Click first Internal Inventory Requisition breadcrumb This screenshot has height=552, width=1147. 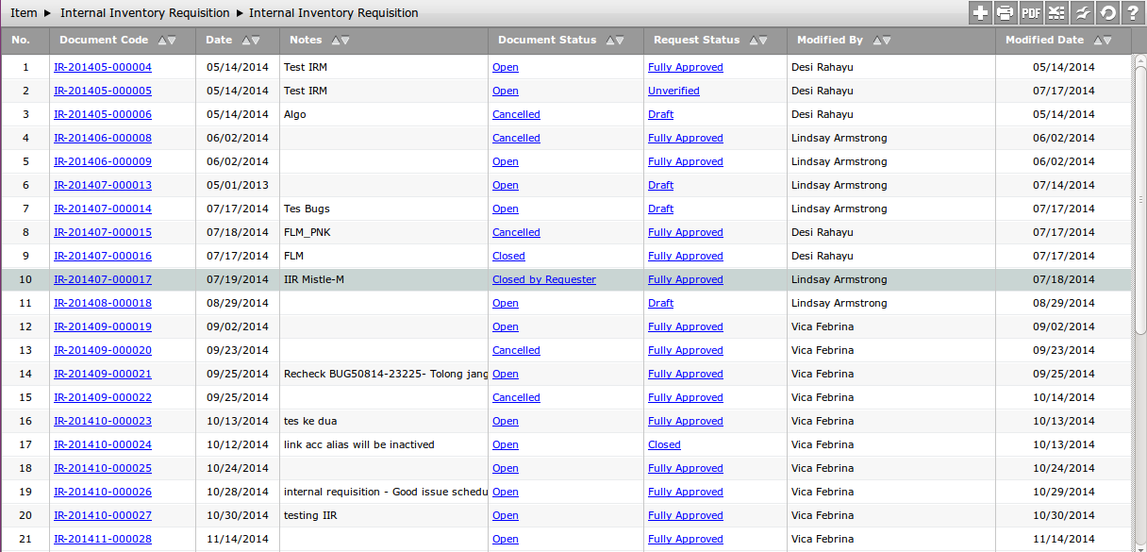[x=144, y=13]
